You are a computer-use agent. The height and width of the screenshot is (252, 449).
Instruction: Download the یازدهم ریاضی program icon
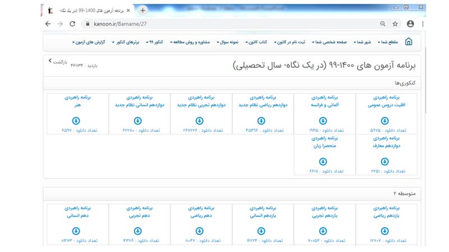385,230
